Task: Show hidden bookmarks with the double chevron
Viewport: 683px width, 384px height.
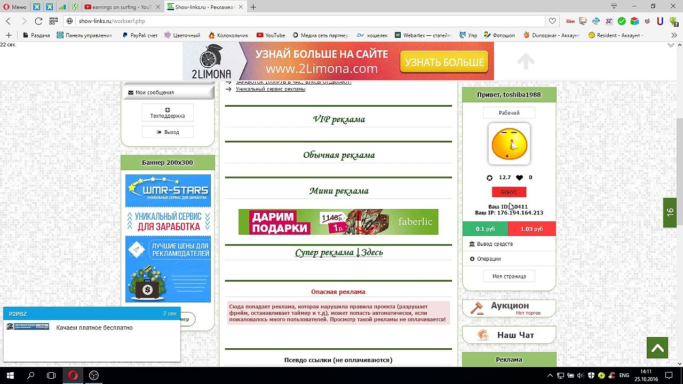Action: pyautogui.click(x=674, y=35)
